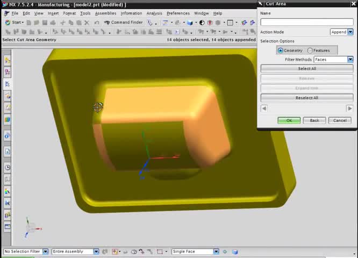Select the Geometry radio button
The image size is (358, 258).
(281, 51)
